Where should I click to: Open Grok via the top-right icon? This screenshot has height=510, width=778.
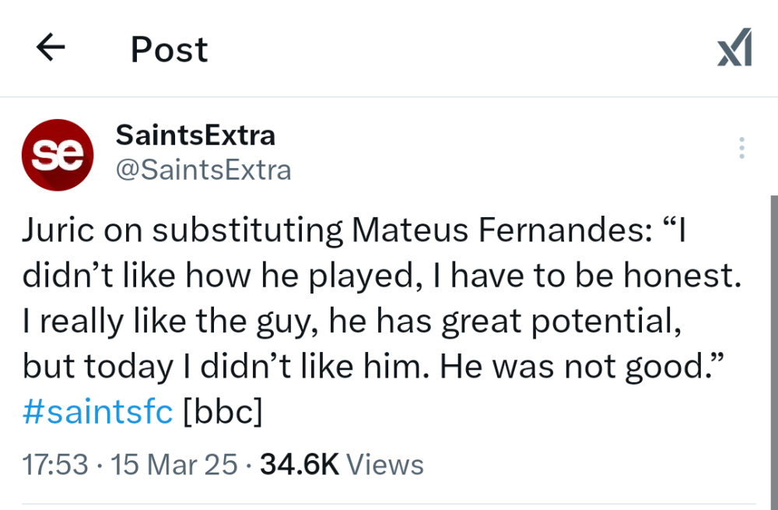734,48
